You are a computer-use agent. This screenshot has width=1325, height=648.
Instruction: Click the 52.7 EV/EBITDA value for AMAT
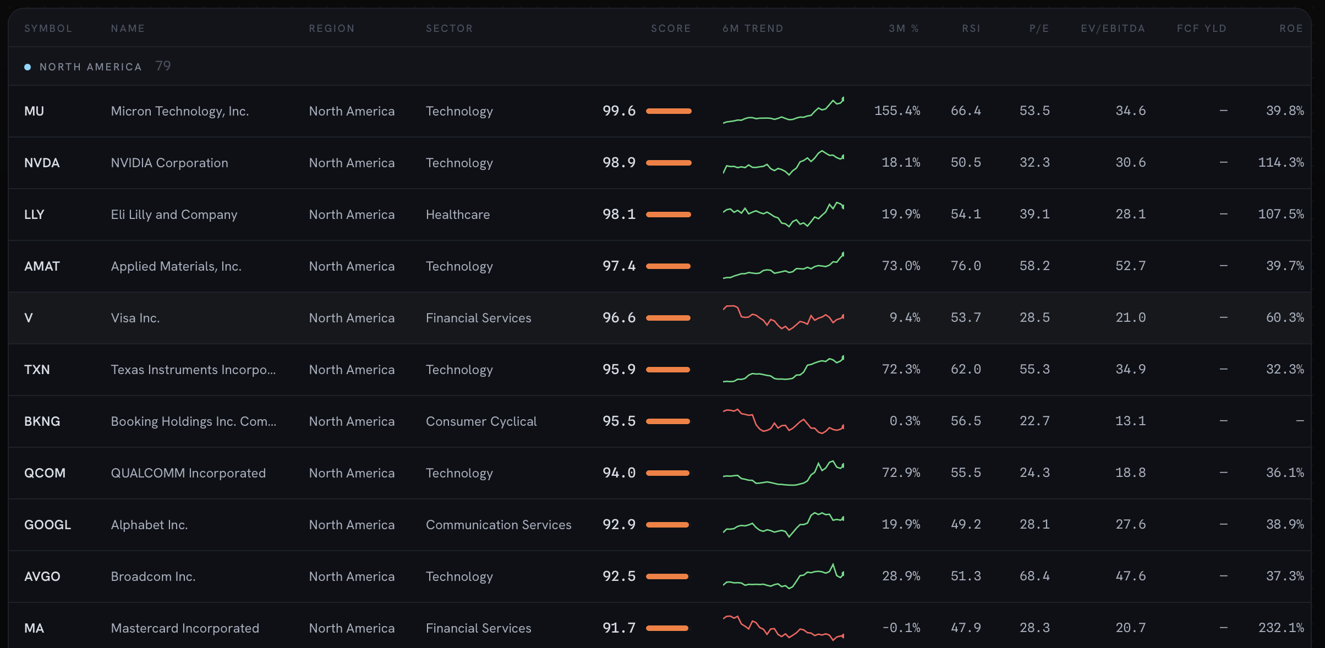tap(1131, 266)
